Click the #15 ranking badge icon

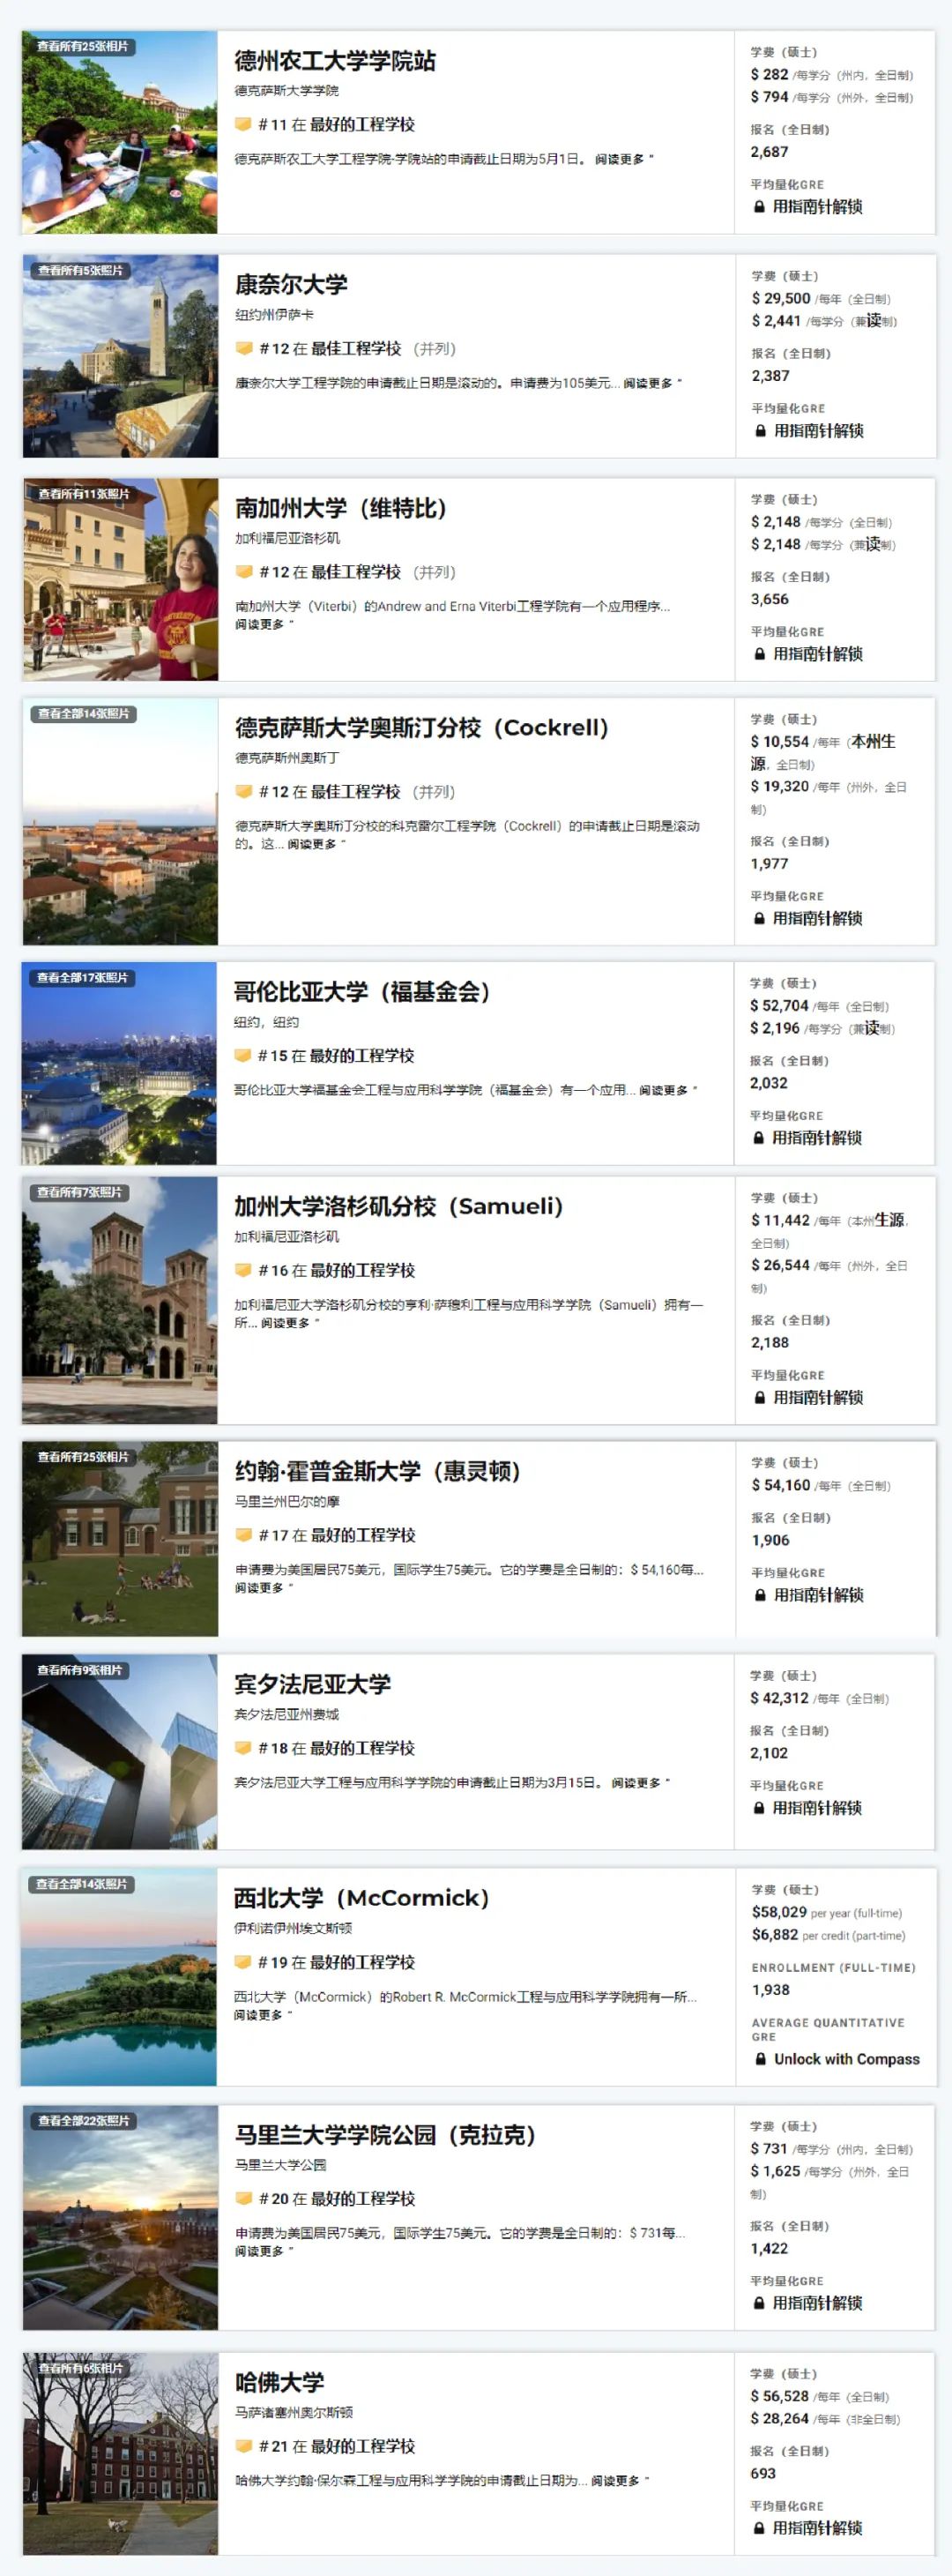pyautogui.click(x=242, y=1056)
